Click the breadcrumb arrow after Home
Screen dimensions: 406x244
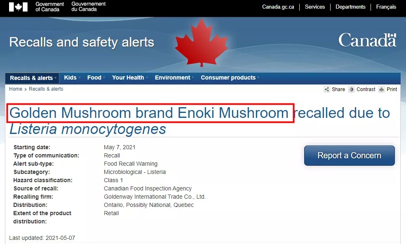26,89
